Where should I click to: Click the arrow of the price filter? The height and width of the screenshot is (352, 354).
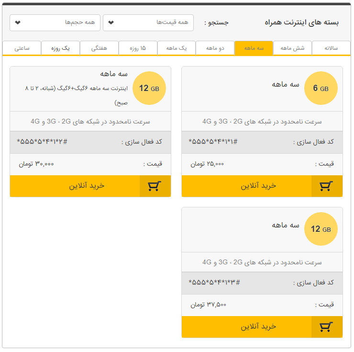pos(111,23)
